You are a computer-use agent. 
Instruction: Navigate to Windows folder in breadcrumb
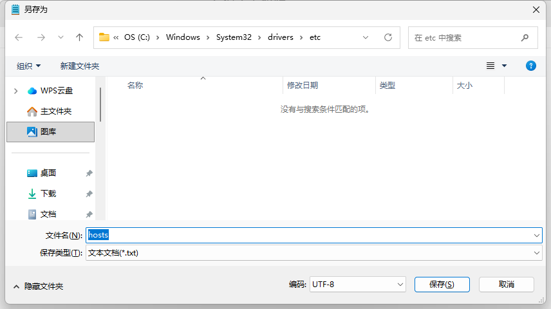183,37
